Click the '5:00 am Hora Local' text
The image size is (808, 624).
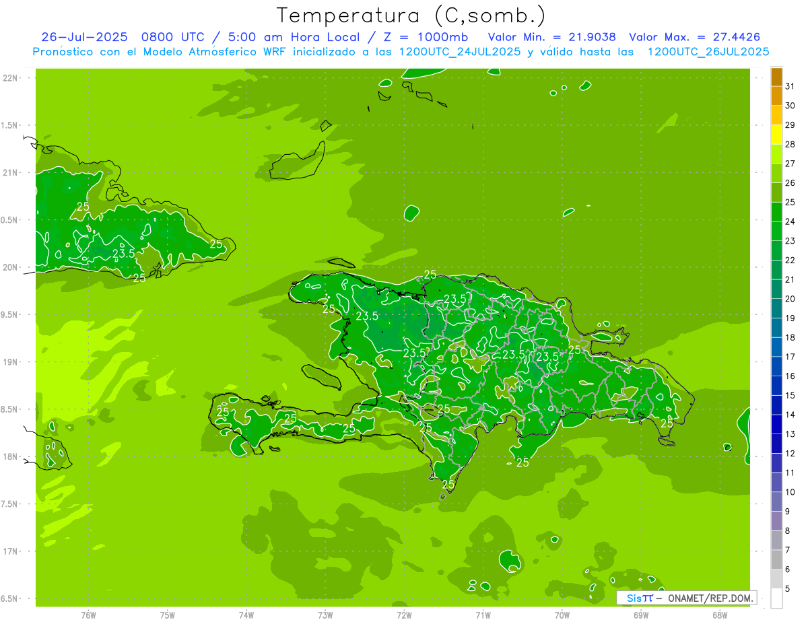(294, 37)
